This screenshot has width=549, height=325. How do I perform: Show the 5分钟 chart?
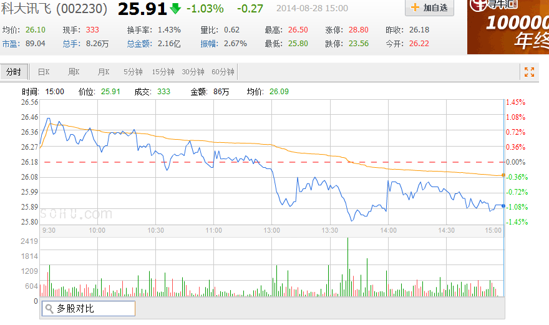(x=133, y=72)
